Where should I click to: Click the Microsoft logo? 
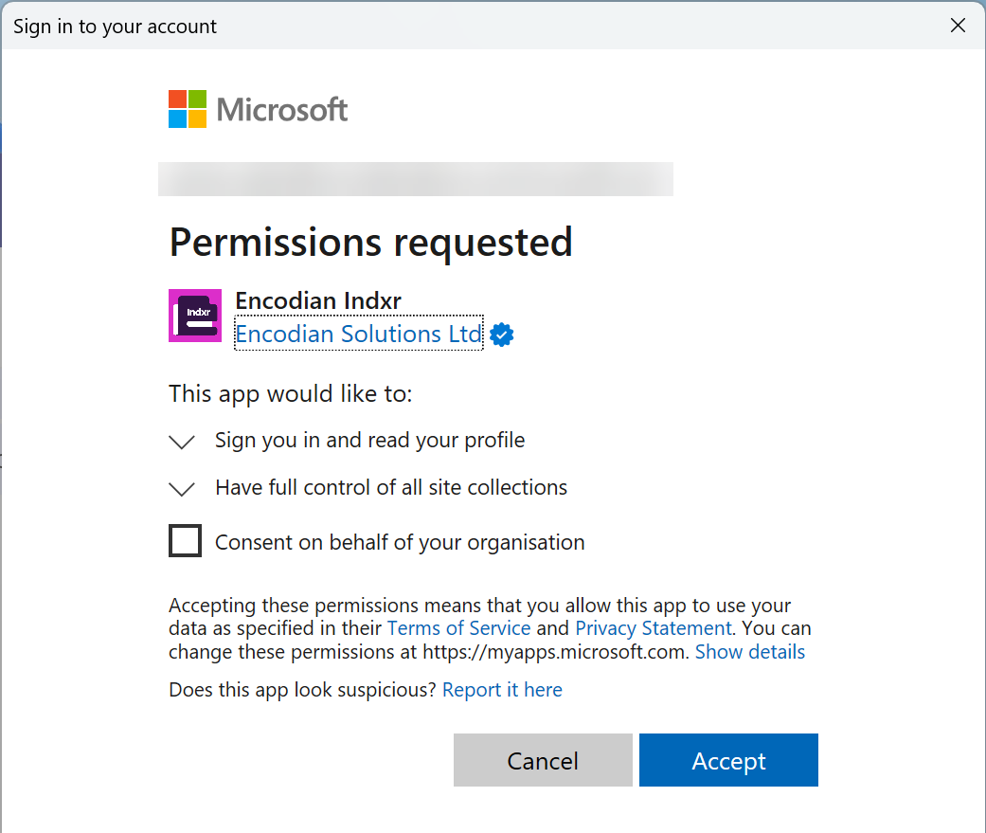click(x=258, y=110)
